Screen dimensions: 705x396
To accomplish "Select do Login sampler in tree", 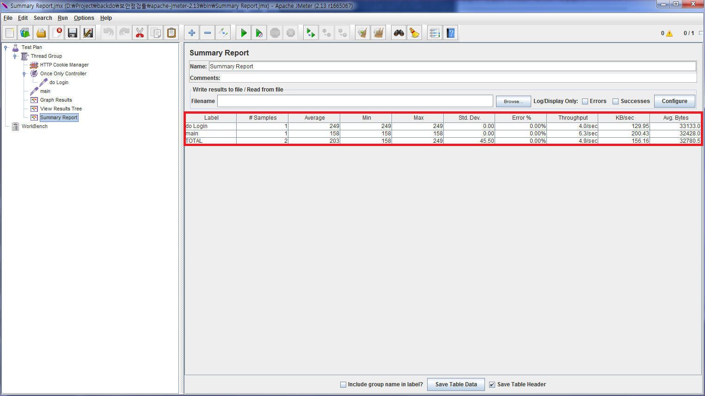I will click(x=59, y=82).
